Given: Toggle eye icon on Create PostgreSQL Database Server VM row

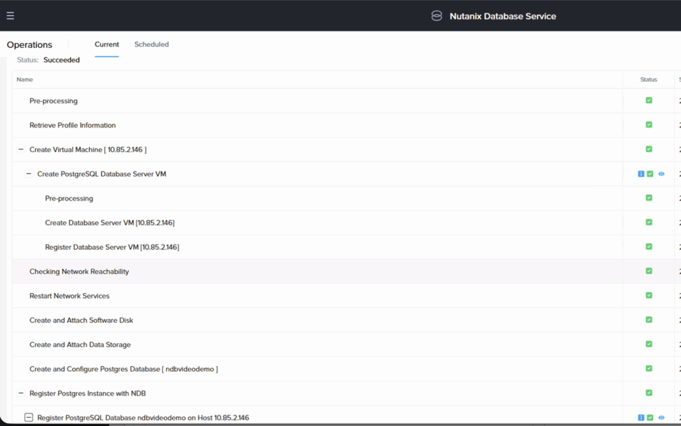Looking at the screenshot, I should [x=661, y=174].
